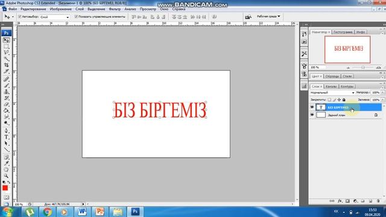Open the Файл menu
Viewport: 386px width, 217px height.
[13, 9]
